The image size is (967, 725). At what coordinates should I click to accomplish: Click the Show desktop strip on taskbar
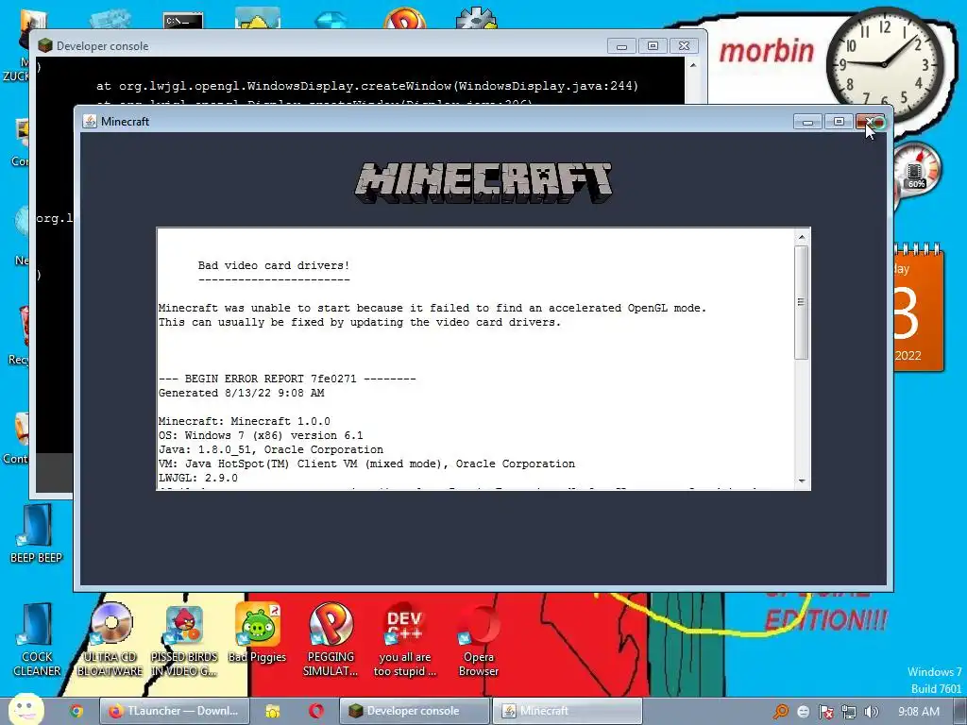coord(960,712)
